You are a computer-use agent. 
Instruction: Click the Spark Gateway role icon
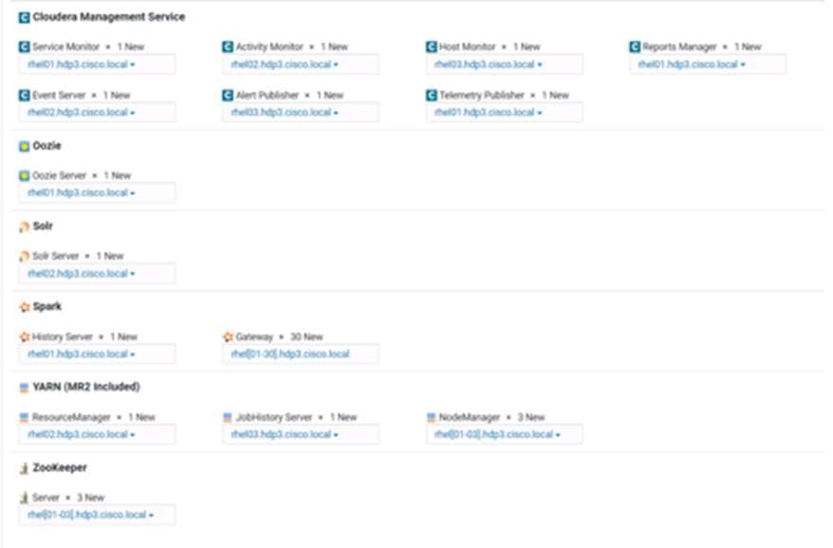tap(228, 337)
